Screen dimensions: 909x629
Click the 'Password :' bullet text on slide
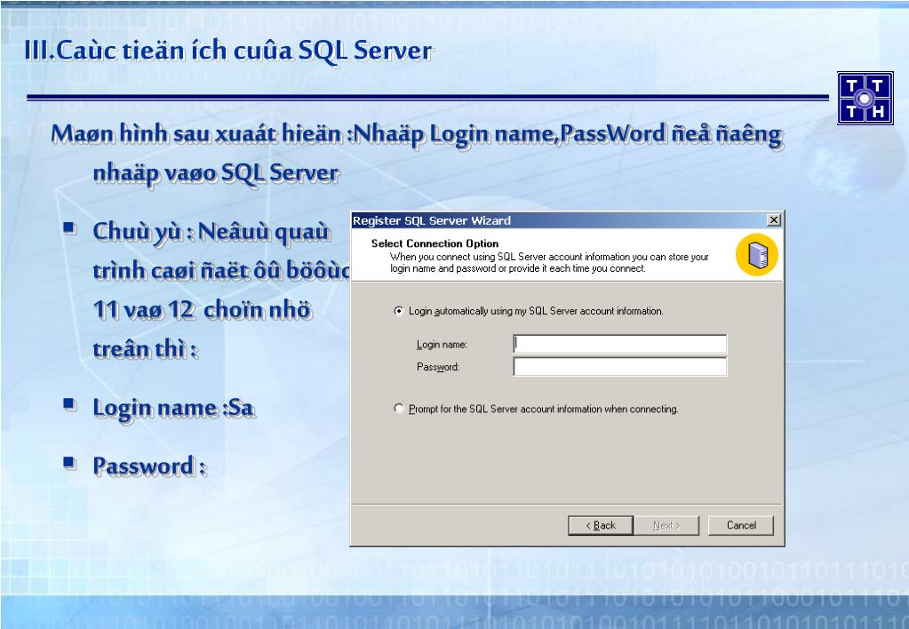click(149, 466)
